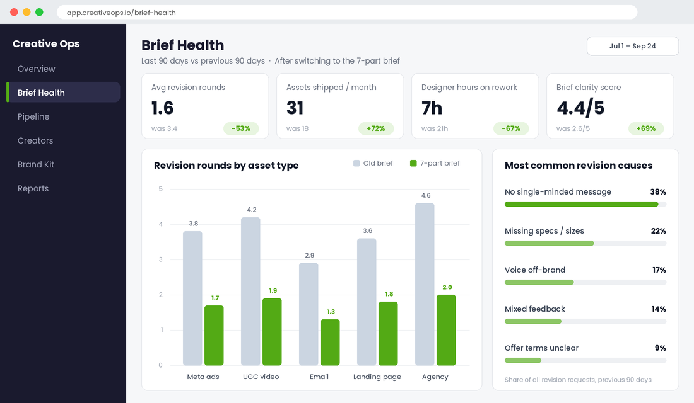Click the 22% value for missing specs
The image size is (694, 403).
coord(658,230)
